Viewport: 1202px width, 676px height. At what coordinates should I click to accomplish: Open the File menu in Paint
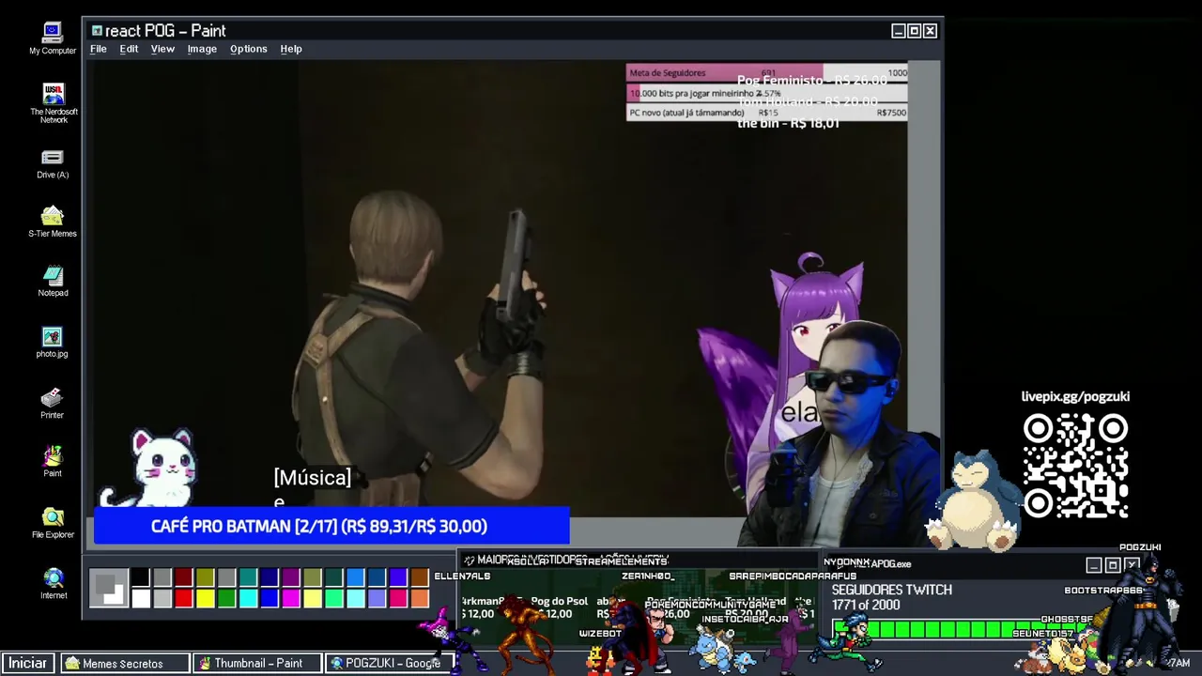[x=99, y=49]
